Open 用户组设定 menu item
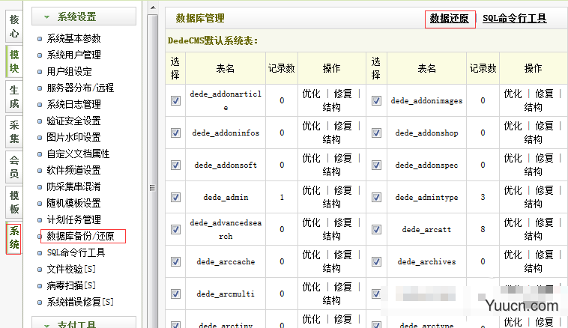 [x=69, y=71]
